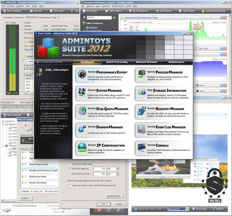The width and height of the screenshot is (232, 216).
Task: Click Save Project As toolbar item
Action: (139, 11)
